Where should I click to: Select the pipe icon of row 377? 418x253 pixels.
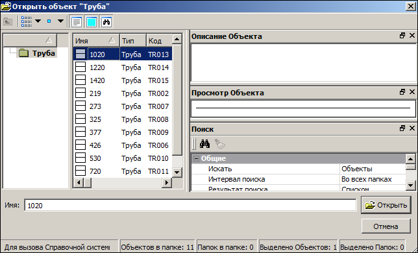80,132
